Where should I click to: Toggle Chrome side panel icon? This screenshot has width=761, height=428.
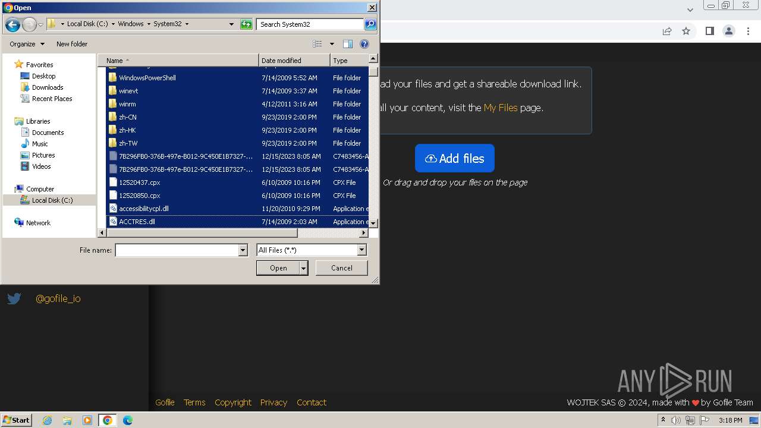(709, 31)
